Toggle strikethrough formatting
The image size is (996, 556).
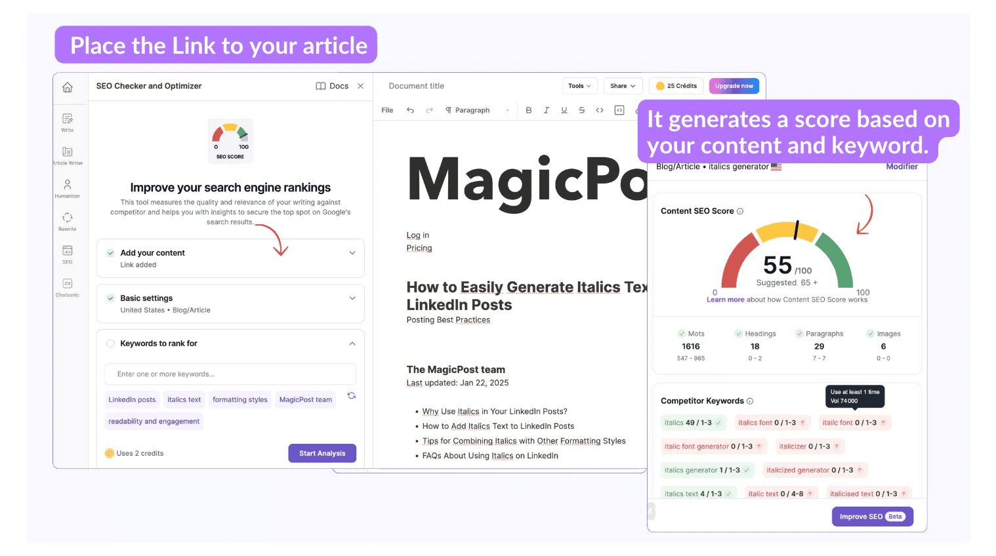pos(581,110)
